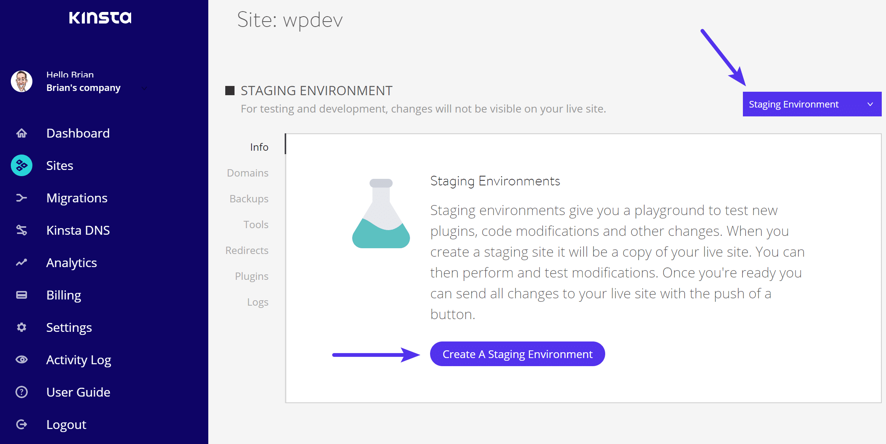Image resolution: width=886 pixels, height=444 pixels.
Task: Open Settings from the sidebar
Action: pos(69,327)
